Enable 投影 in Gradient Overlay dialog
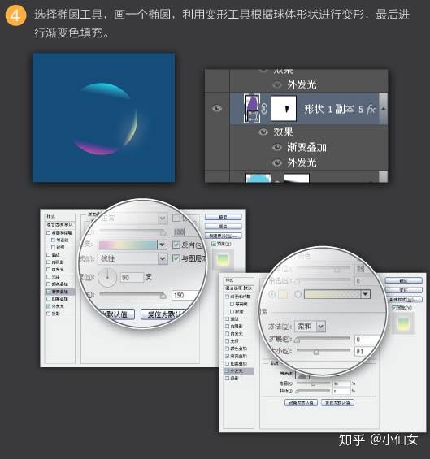This screenshot has width=430, height=459. [48, 314]
